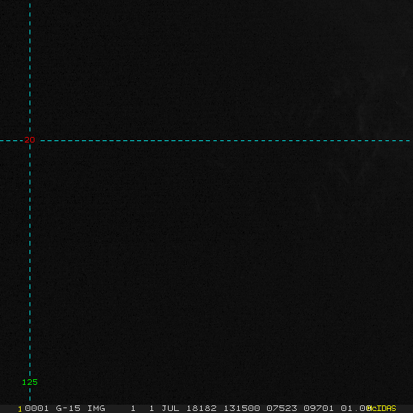Click the green longitude label 125
Image resolution: width=413 pixels, height=413 pixels.
pos(30,382)
